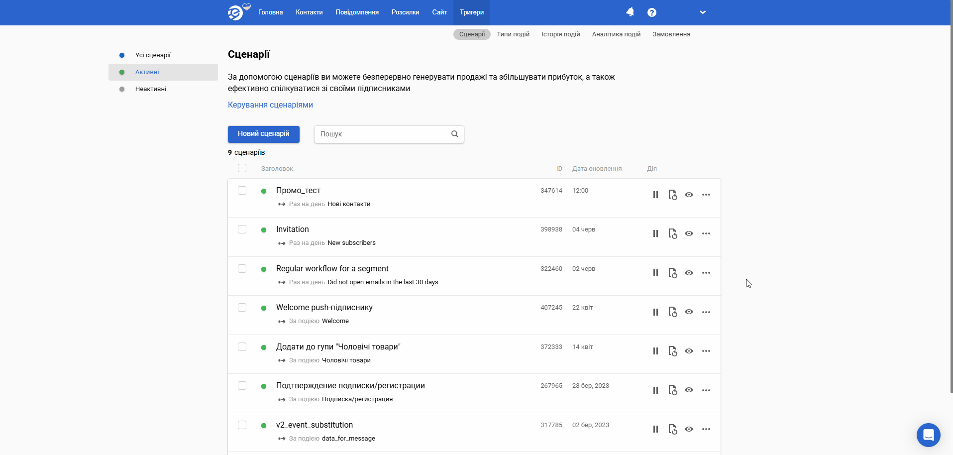Open the Invitation scenario title

(293, 229)
